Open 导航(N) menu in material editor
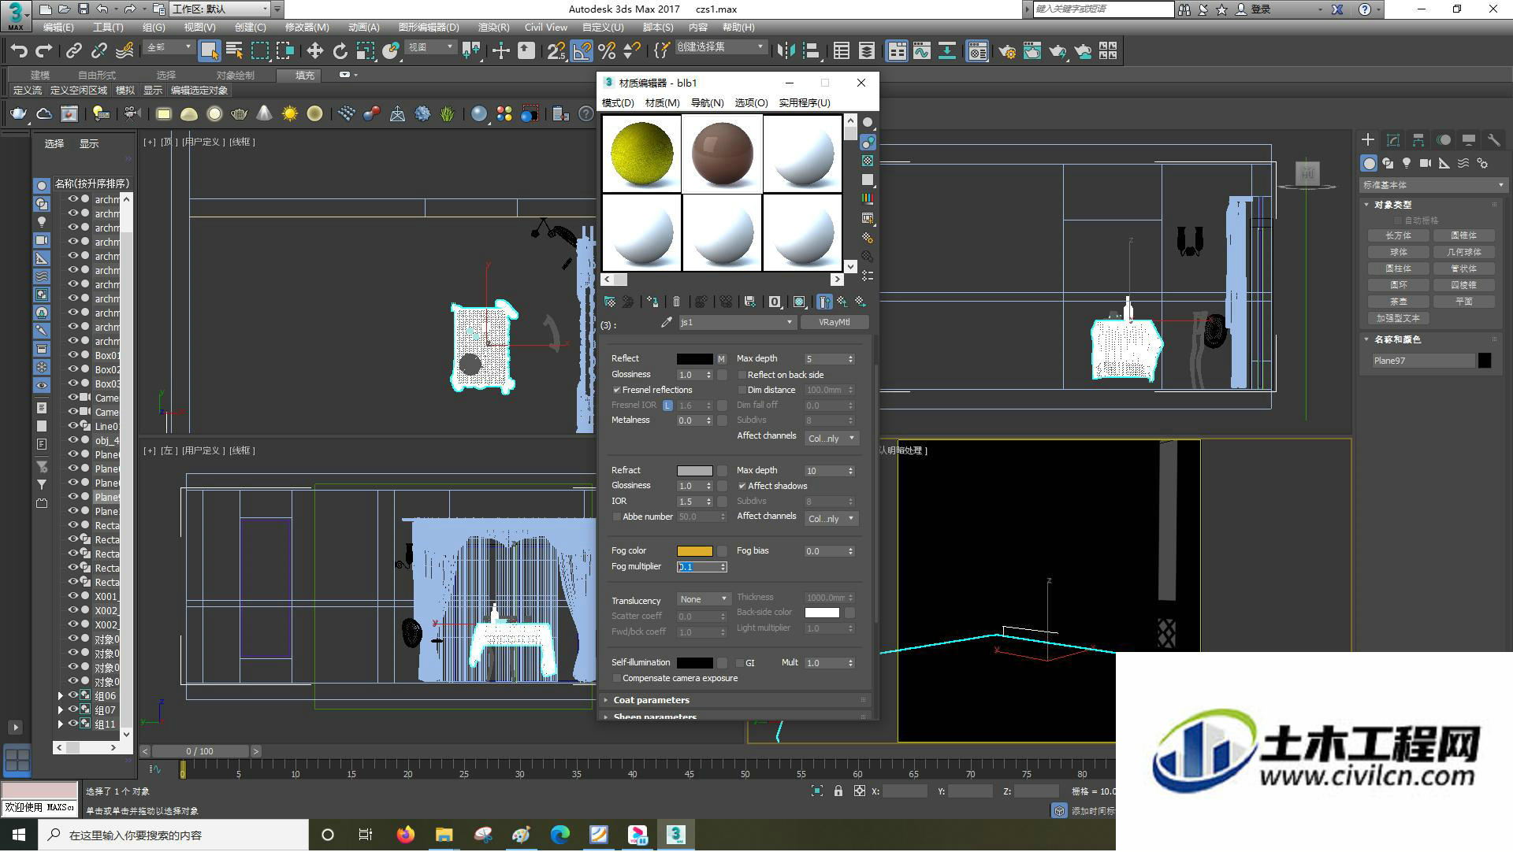Screen dimensions: 1513x852 tap(707, 103)
